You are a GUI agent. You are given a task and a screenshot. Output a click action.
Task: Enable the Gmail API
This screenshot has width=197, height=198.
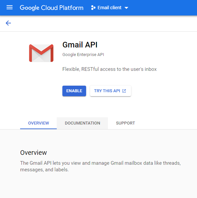point(74,91)
